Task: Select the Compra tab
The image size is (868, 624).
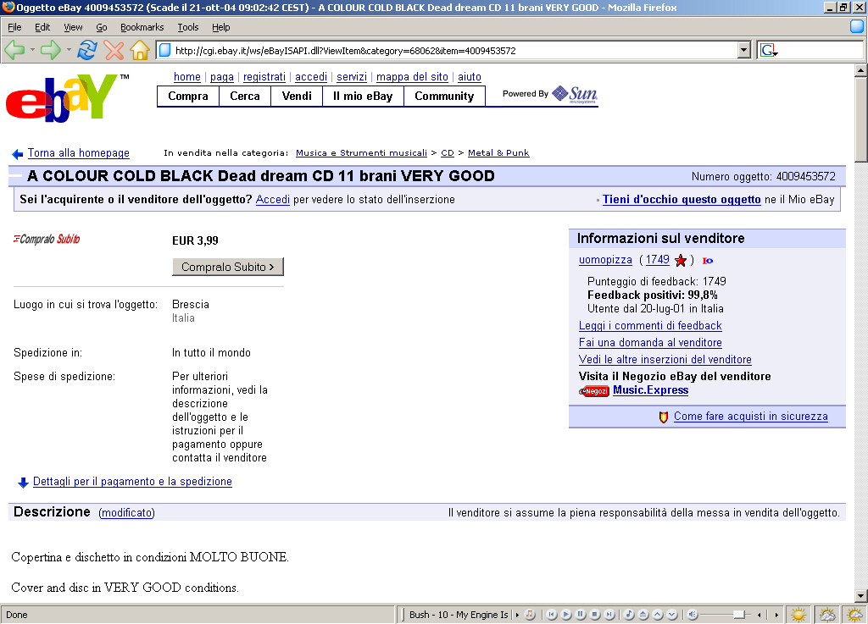Action: coord(188,97)
